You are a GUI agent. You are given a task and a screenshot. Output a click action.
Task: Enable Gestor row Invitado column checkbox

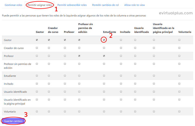pos(121,40)
